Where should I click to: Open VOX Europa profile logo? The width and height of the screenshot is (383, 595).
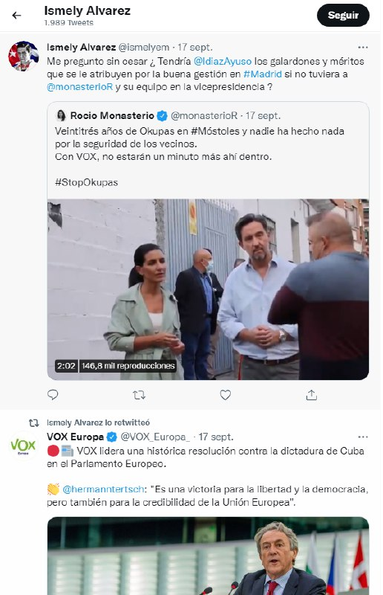(x=23, y=445)
